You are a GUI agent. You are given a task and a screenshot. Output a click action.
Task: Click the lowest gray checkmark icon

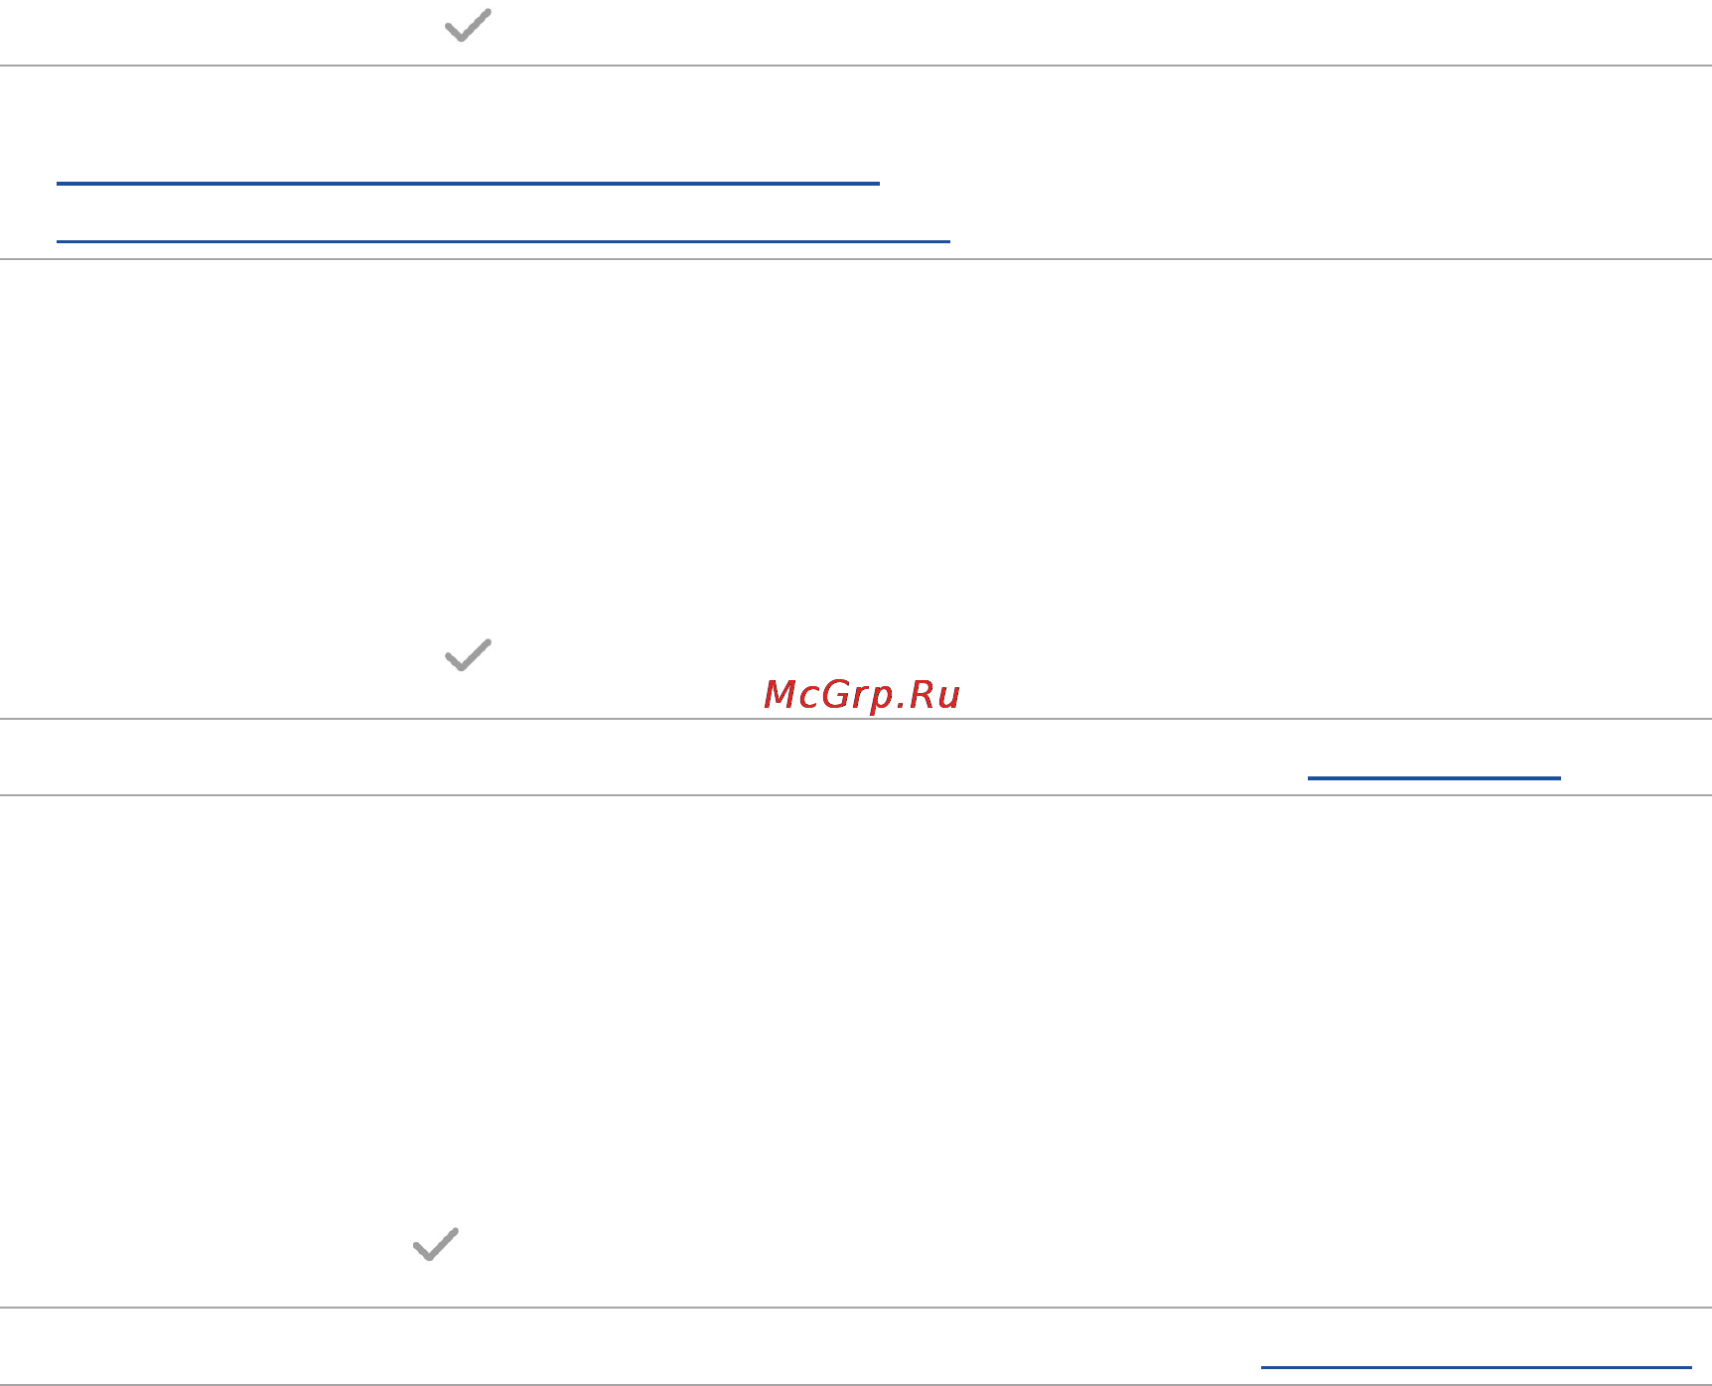(x=436, y=1244)
